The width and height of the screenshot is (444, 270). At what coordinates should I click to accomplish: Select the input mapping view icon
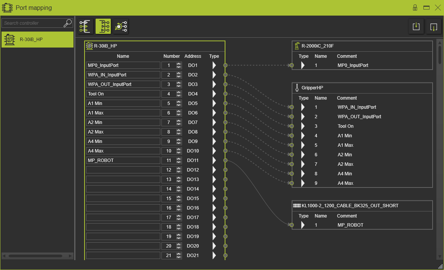[x=85, y=26]
